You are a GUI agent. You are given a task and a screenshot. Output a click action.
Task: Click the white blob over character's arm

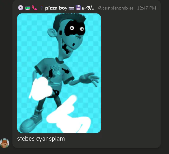[x=41, y=89]
